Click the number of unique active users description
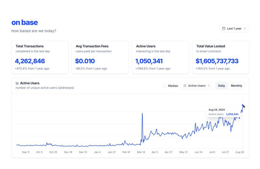 (45, 88)
